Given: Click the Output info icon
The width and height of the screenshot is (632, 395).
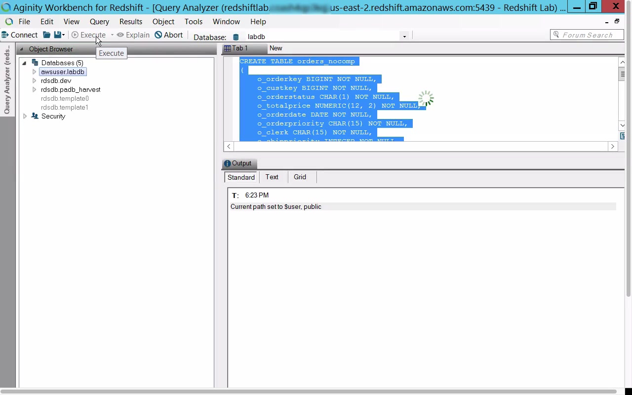Looking at the screenshot, I should [x=227, y=163].
